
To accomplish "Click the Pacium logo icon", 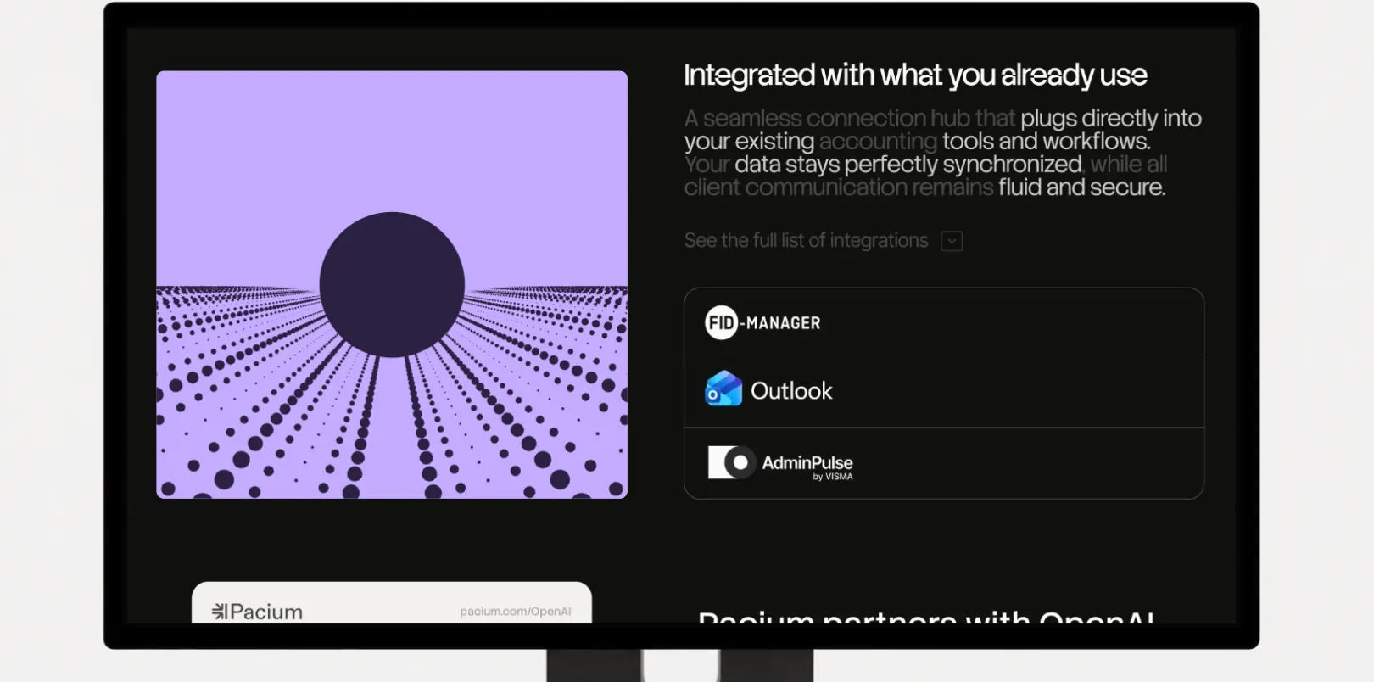I will click(x=220, y=612).
